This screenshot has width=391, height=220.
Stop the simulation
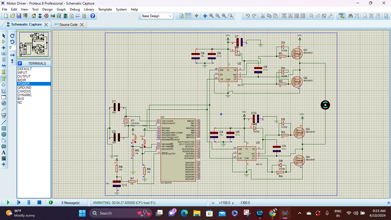40,203
